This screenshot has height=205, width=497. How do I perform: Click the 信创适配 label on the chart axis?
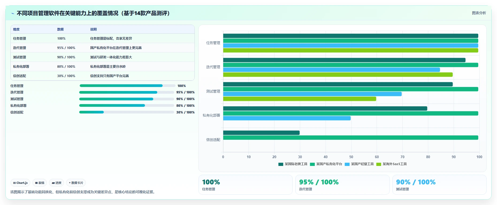pyautogui.click(x=213, y=140)
